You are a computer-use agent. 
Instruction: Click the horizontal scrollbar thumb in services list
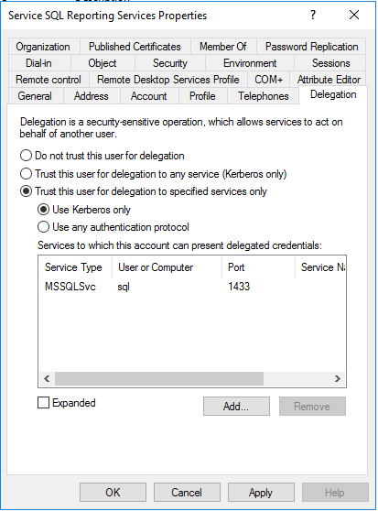click(x=159, y=379)
